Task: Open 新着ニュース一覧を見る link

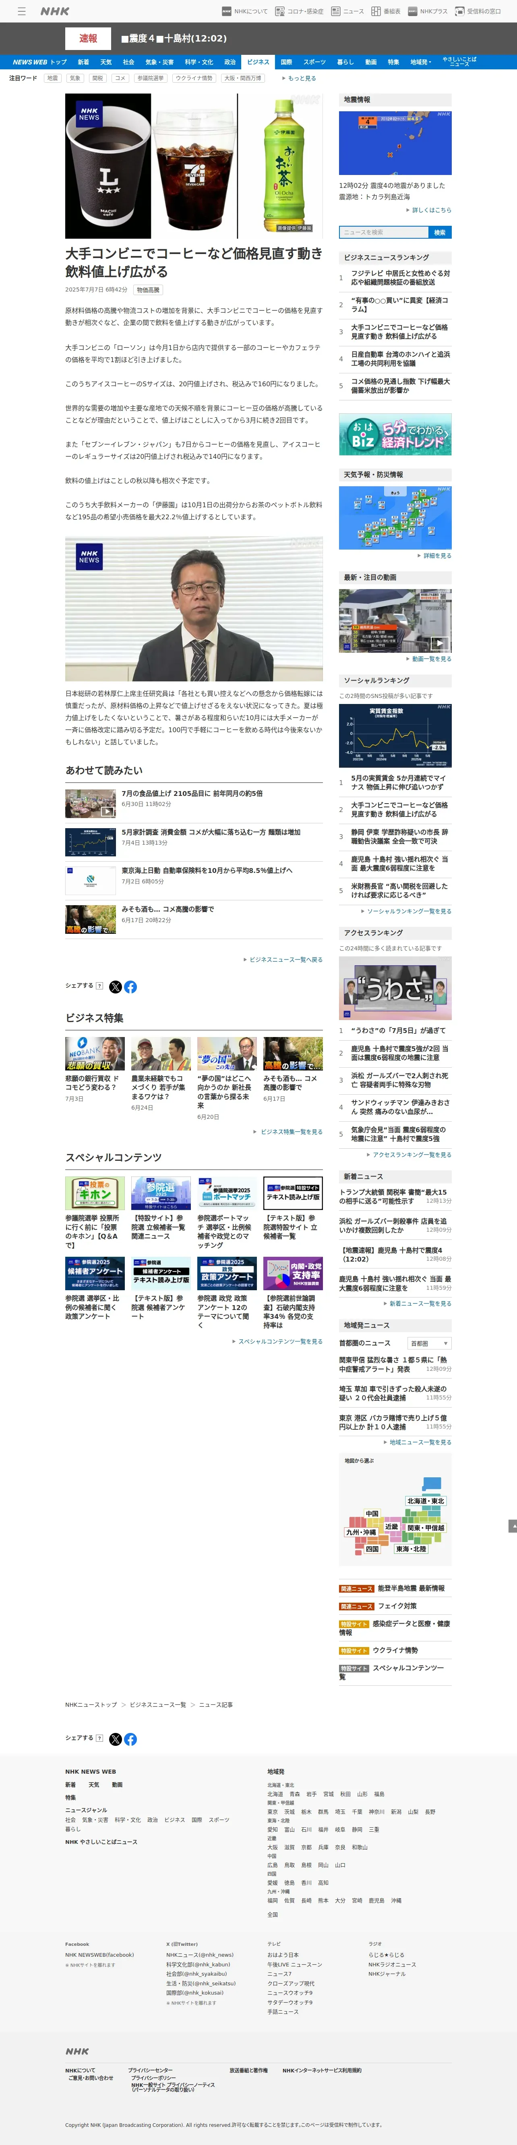Action: (421, 1303)
